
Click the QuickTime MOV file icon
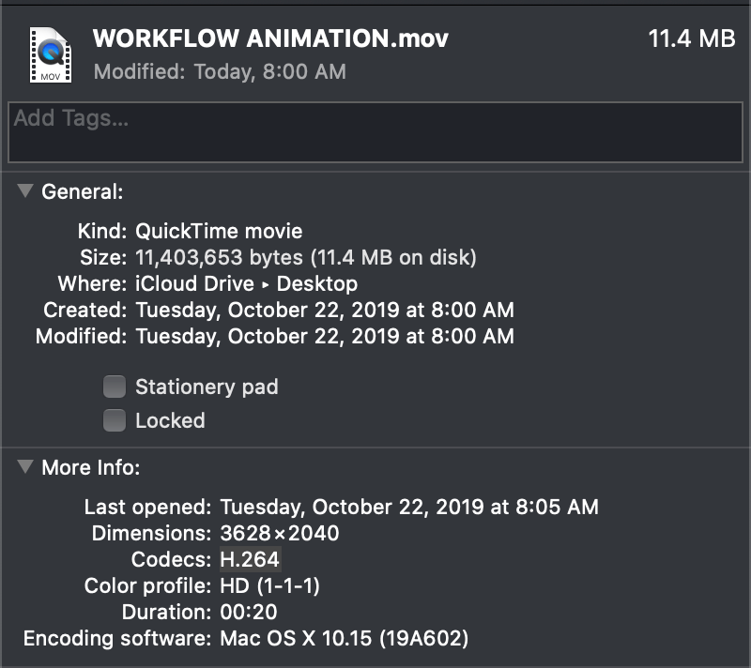tap(48, 54)
